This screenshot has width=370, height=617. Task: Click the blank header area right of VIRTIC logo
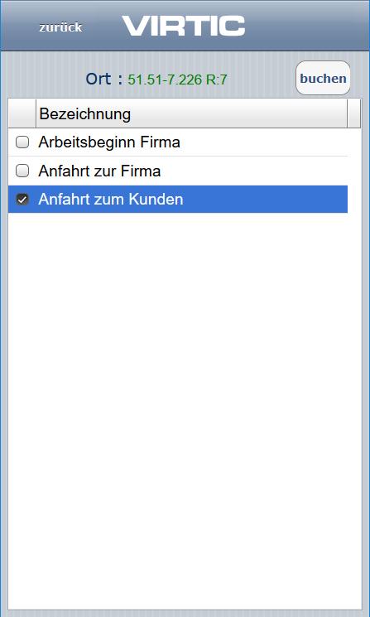click(307, 26)
